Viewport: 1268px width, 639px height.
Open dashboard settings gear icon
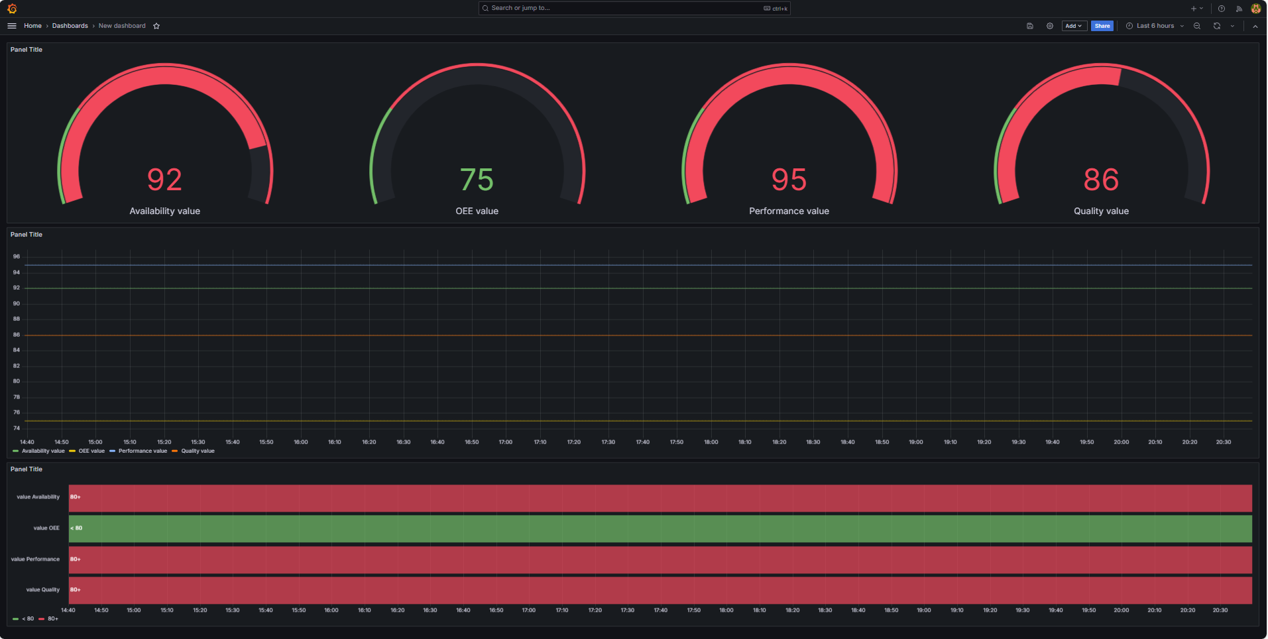(x=1050, y=26)
